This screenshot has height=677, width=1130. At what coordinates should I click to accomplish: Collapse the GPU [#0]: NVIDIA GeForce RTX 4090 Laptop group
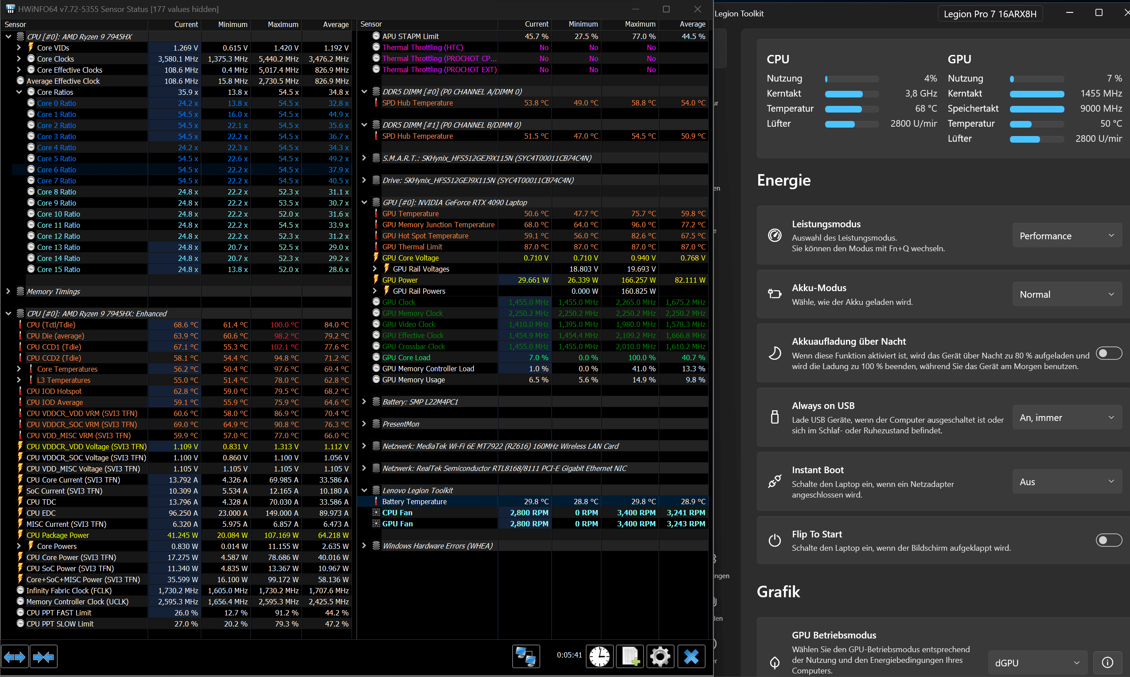pyautogui.click(x=364, y=202)
